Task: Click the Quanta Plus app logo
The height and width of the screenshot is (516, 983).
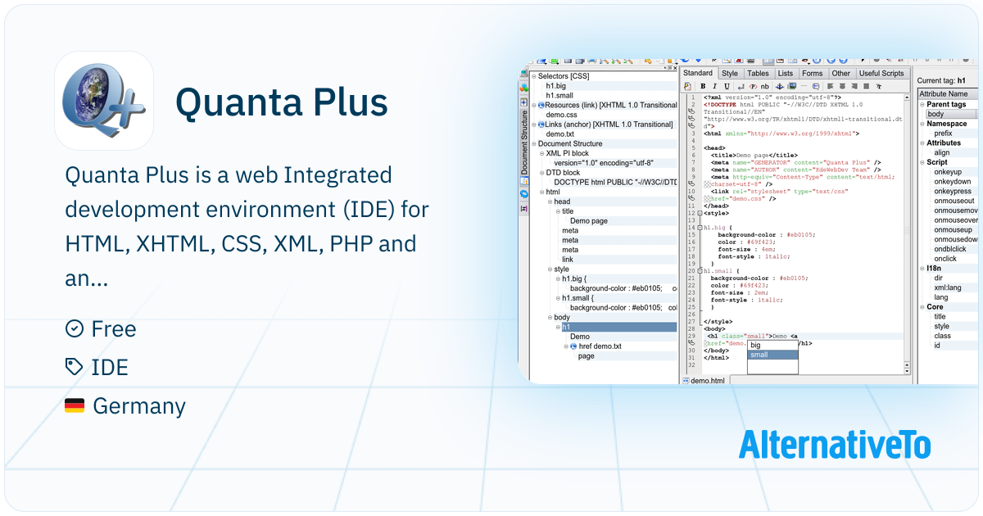Action: pos(104,101)
